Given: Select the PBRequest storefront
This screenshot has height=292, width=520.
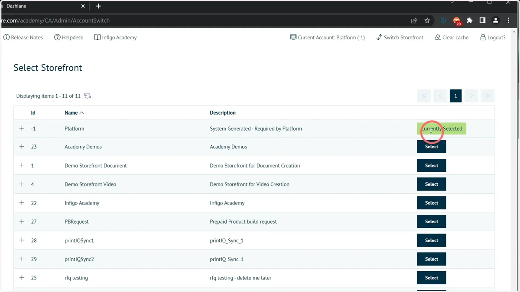Looking at the screenshot, I should [432, 221].
